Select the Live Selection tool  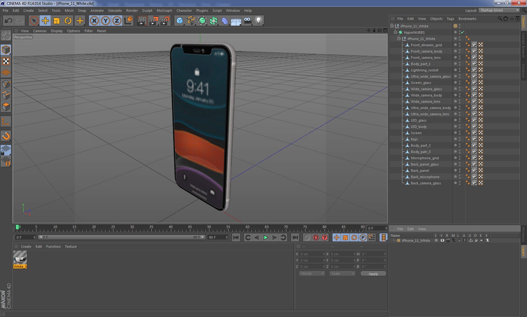[34, 21]
